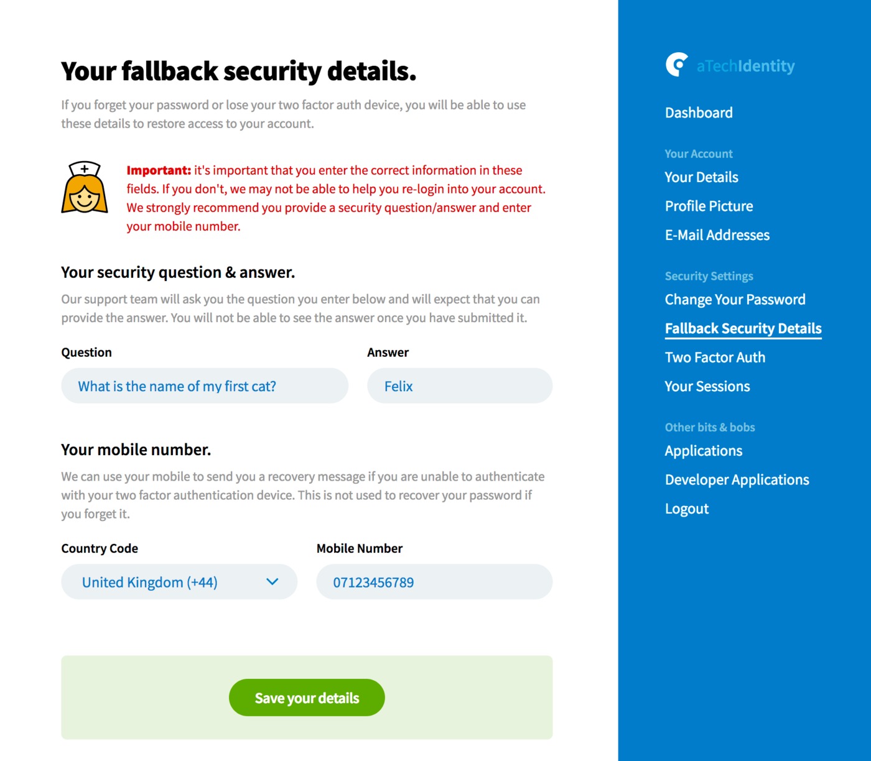Click the aTechIdentity logo icon
The width and height of the screenshot is (871, 761).
click(678, 64)
